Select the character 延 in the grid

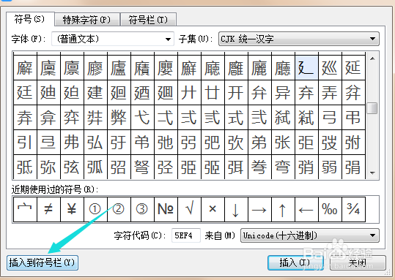[353, 68]
